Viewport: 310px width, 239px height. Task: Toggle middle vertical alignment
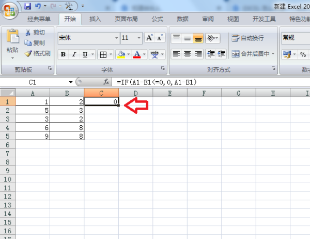point(187,38)
